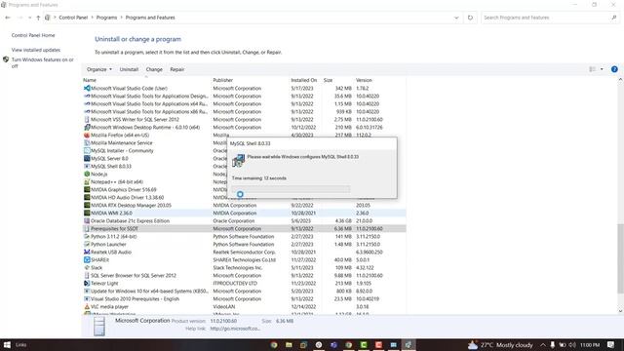
Task: Select SQL Server Browser for SQL Server 2012
Action: tap(245, 275)
